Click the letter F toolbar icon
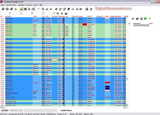 point(38,9)
